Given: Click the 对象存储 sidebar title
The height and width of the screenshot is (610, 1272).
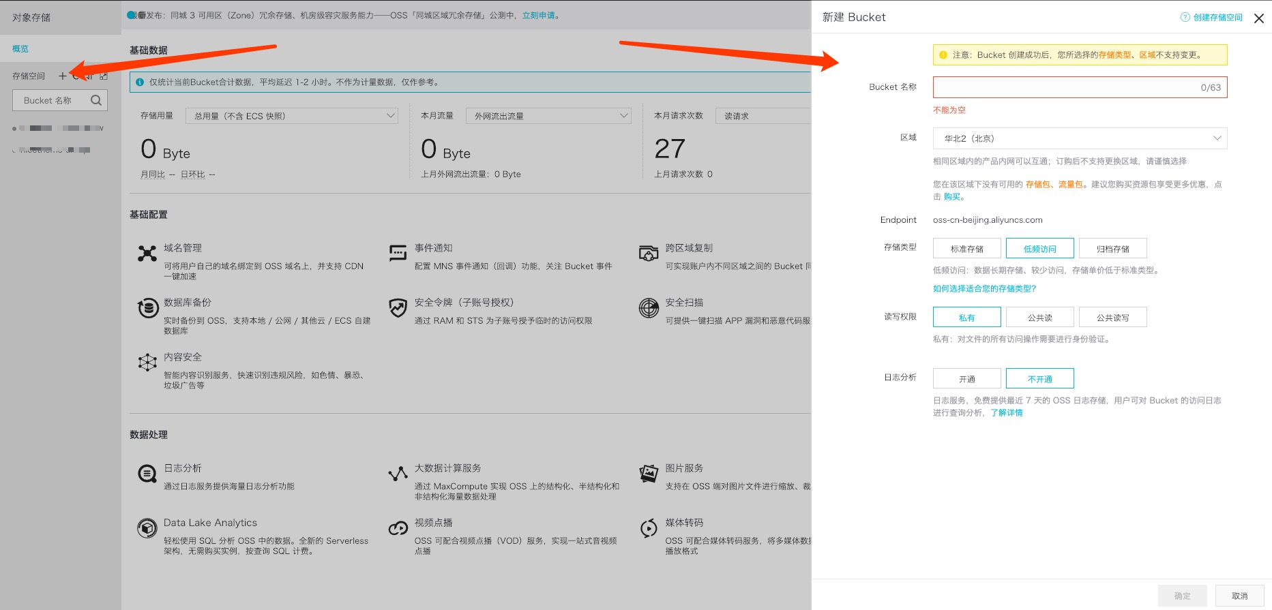Looking at the screenshot, I should click(31, 18).
